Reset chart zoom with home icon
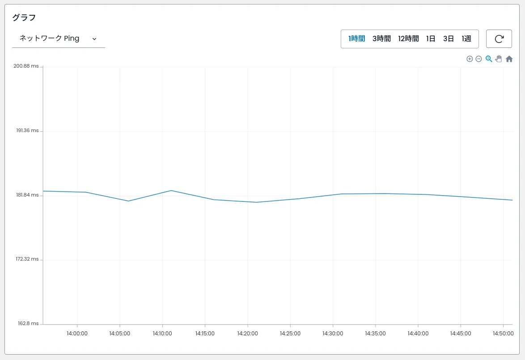Image resolution: width=525 pixels, height=360 pixels. coord(509,59)
